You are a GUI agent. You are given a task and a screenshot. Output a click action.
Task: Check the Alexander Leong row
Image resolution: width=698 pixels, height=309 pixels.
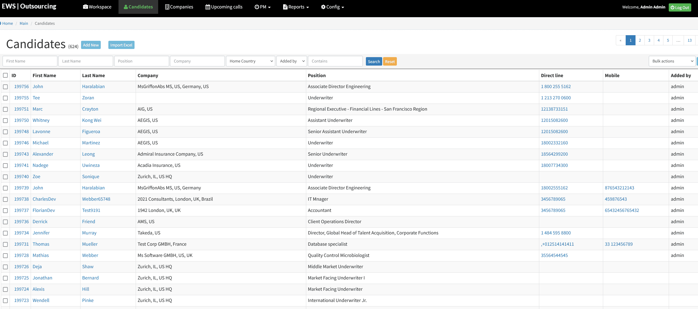pyautogui.click(x=5, y=154)
